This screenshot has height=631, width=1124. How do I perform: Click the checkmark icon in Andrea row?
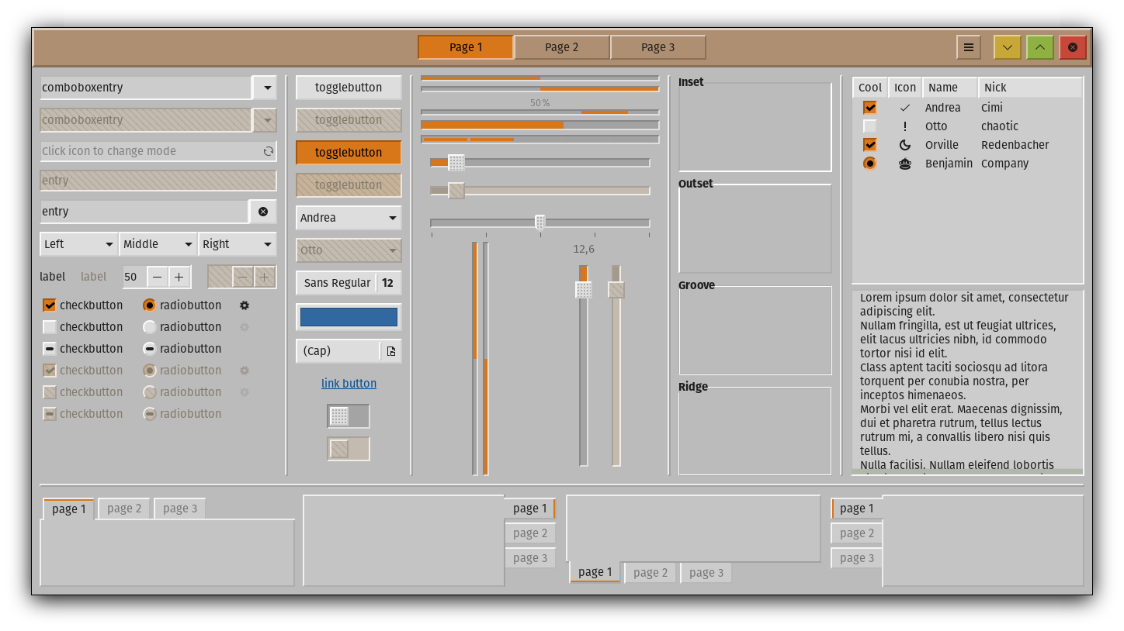[904, 108]
